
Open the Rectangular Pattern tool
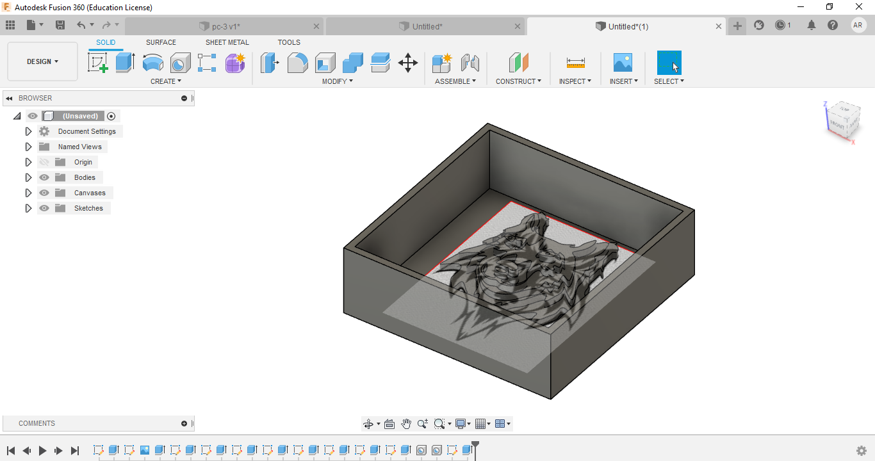tap(207, 63)
